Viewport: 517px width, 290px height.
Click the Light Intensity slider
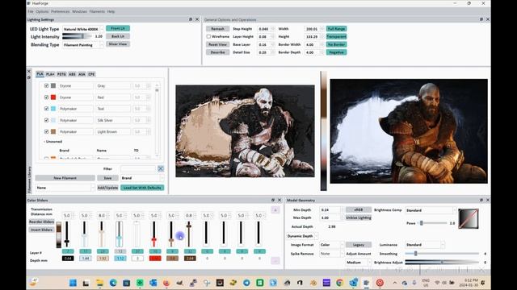(x=78, y=36)
